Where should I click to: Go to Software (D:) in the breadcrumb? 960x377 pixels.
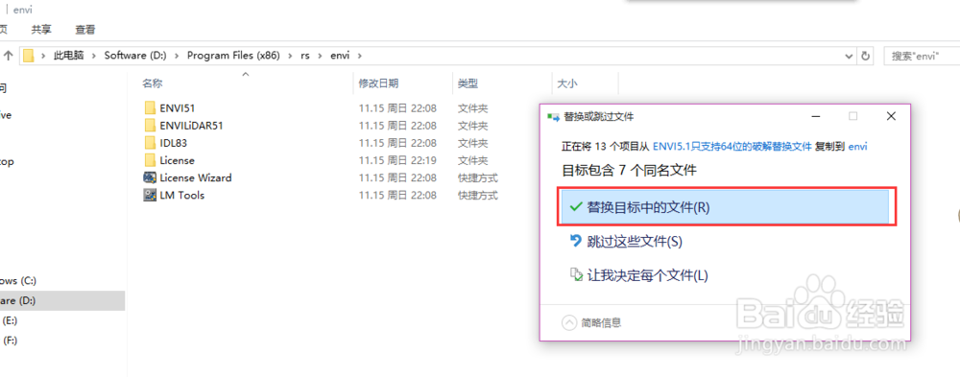coord(135,56)
